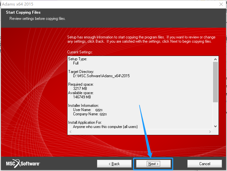Click the 'Anyone who uses this computer' line
This screenshot has height=171, width=227.
(105, 127)
